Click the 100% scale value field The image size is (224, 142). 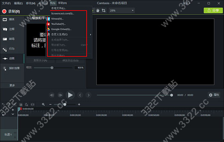coord(79,68)
